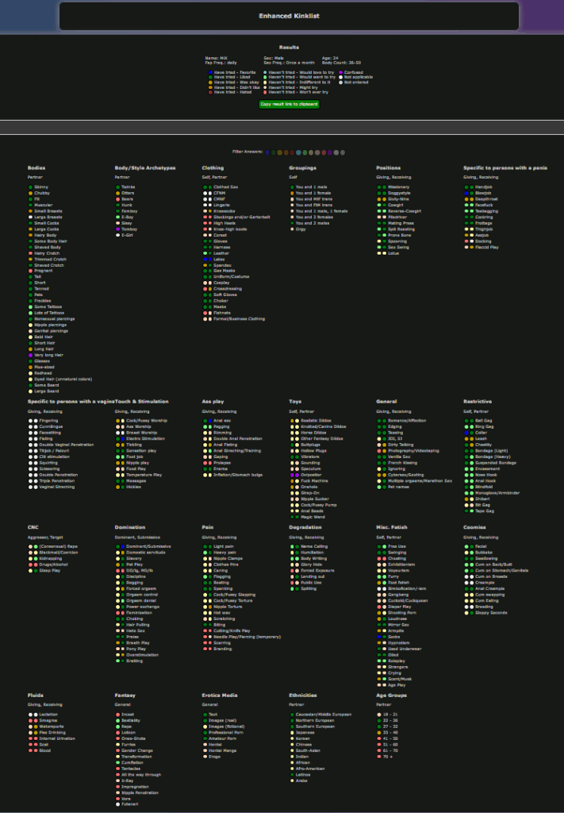
Task: Click the purple dot beside Very long Hair
Action: (31, 355)
